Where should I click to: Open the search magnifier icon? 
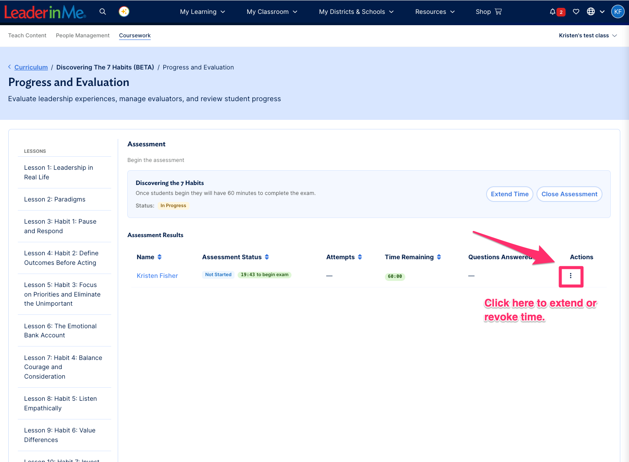point(103,12)
